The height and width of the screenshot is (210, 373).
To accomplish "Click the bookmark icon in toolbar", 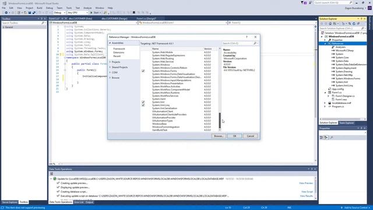I will pos(134,13).
